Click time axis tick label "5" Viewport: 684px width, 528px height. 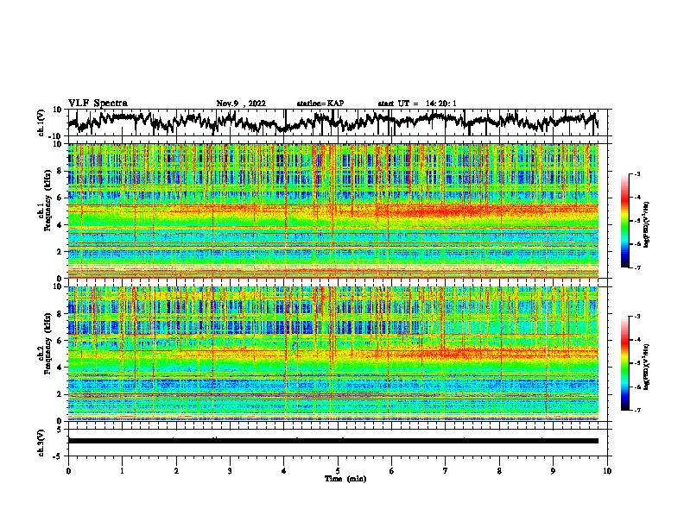338,471
